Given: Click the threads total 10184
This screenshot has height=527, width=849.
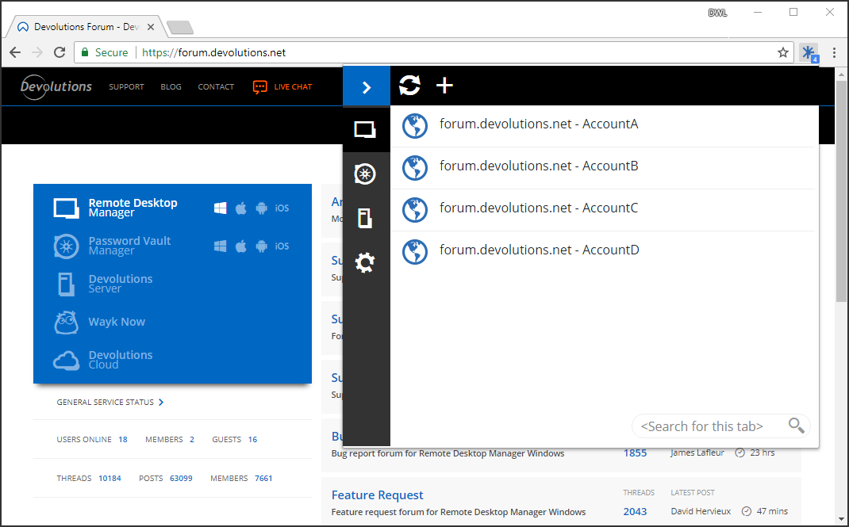Looking at the screenshot, I should click(110, 479).
